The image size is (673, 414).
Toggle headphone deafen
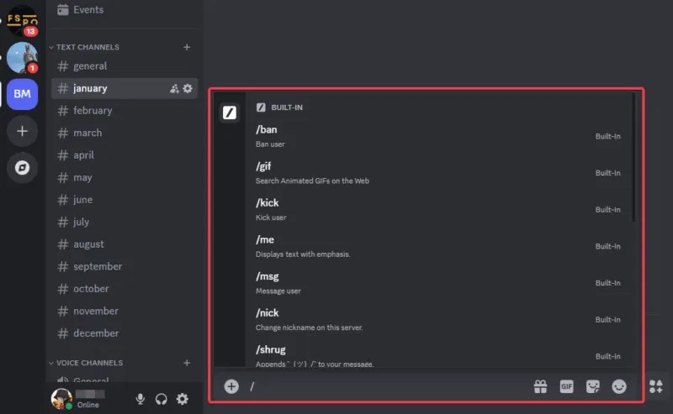tap(162, 399)
